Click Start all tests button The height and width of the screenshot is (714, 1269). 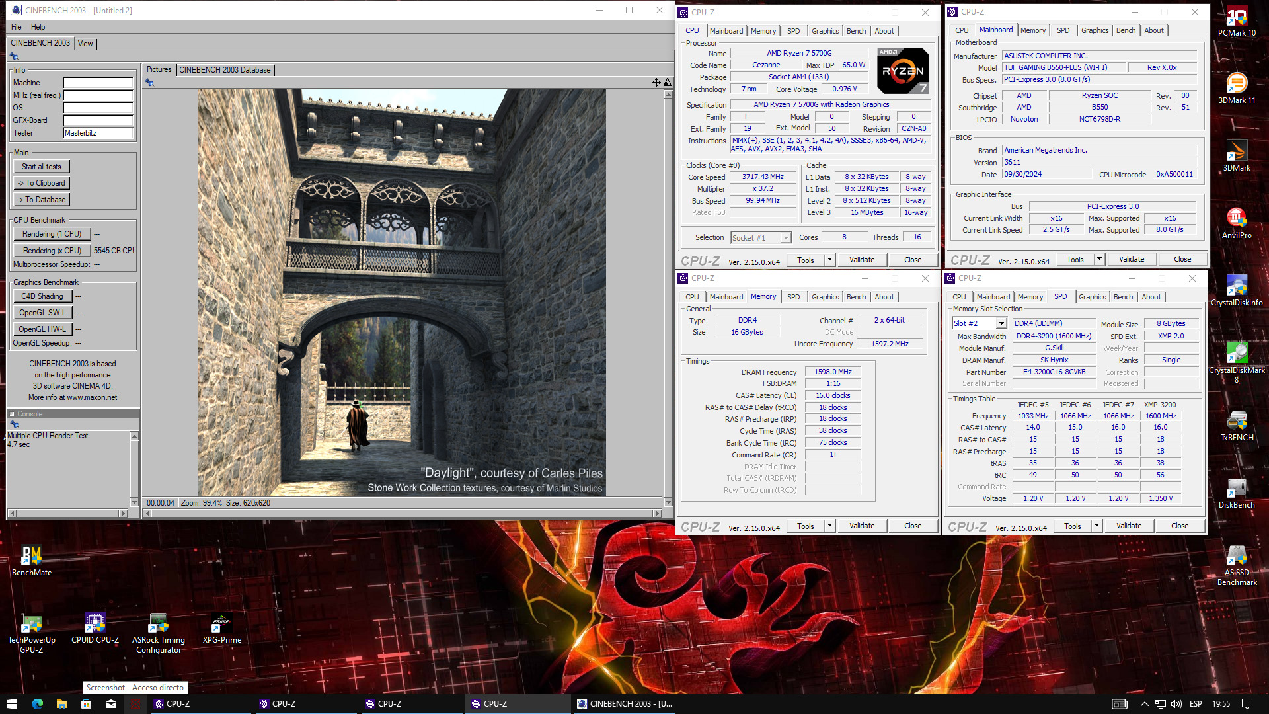[x=42, y=167]
